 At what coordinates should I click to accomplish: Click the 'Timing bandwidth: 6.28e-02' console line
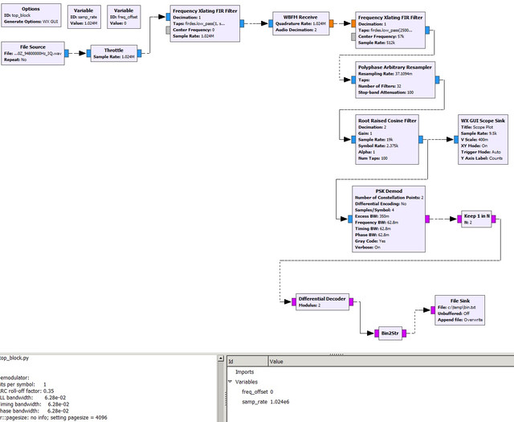35,404
